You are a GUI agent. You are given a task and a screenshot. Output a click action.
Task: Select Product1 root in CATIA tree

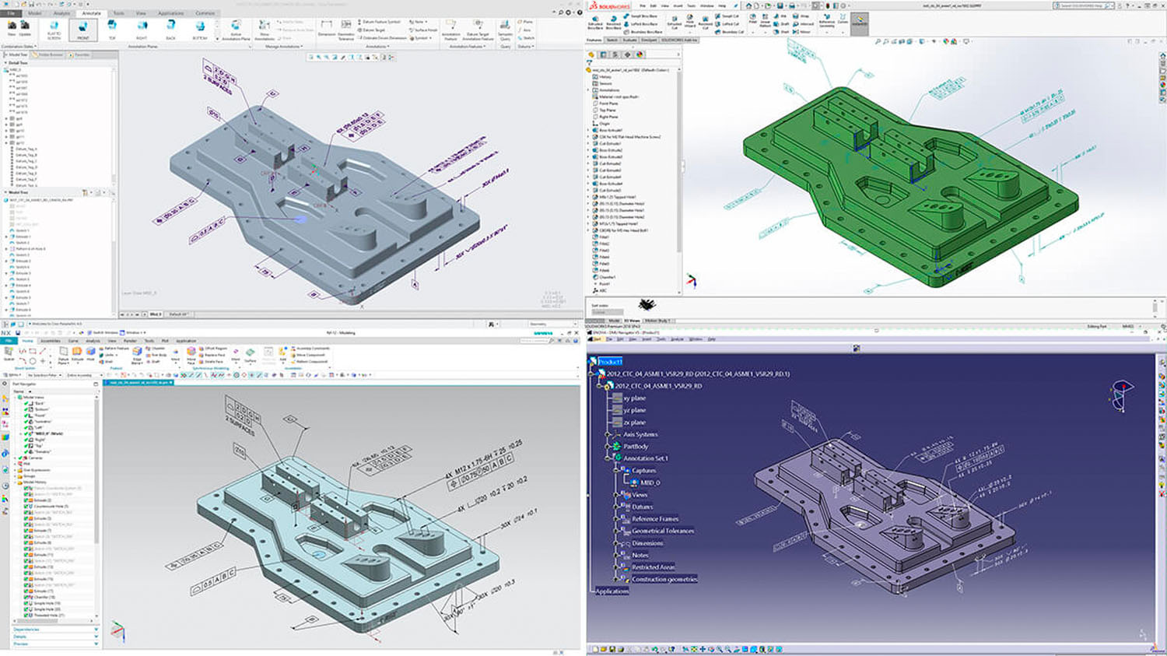(x=610, y=361)
